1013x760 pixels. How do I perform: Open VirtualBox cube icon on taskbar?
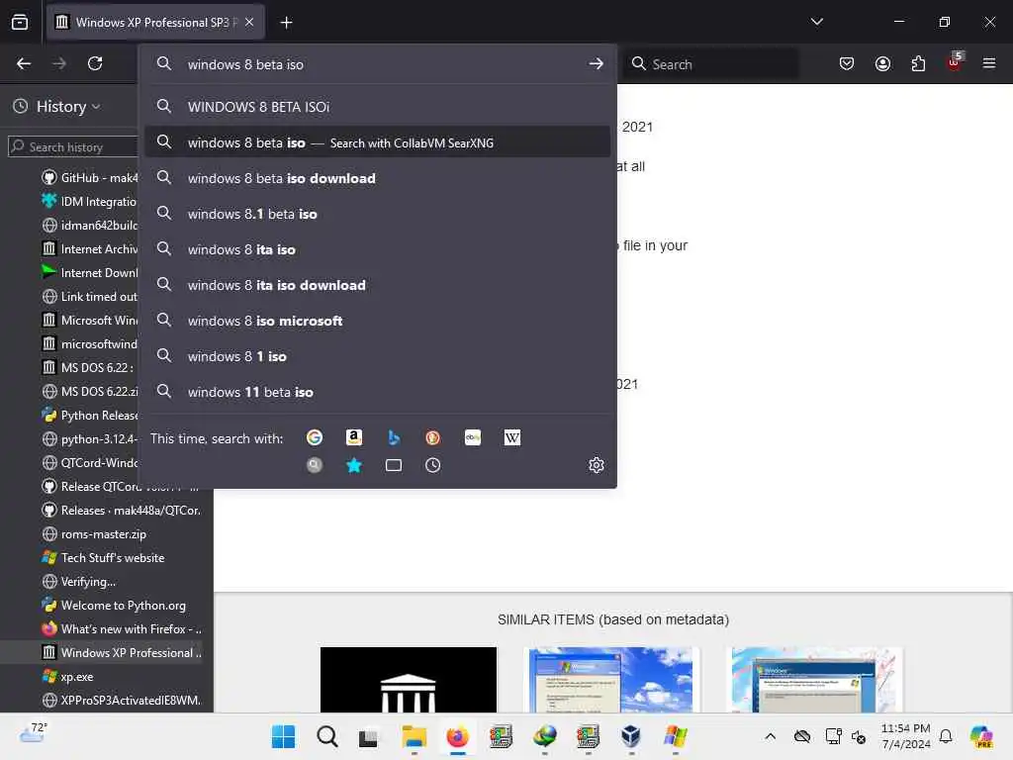[631, 736]
